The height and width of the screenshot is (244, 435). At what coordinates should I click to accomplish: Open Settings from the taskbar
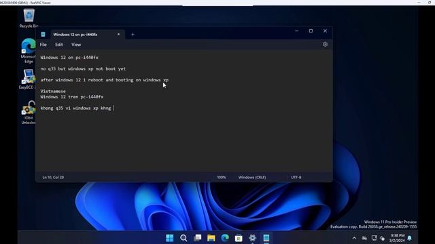[x=252, y=238]
